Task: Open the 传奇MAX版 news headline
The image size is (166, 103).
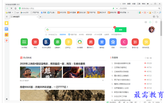Action: (44, 87)
